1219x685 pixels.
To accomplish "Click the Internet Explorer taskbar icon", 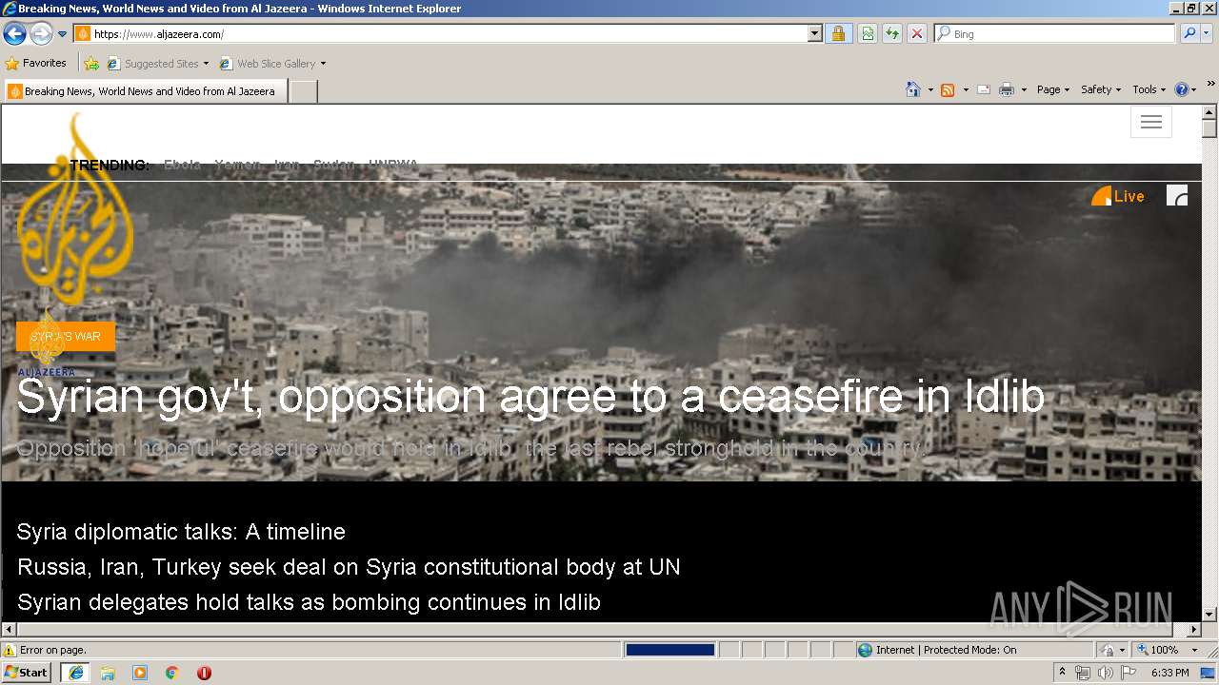I will point(75,673).
